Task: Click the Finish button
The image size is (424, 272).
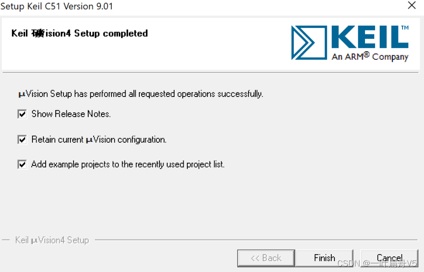Action: (x=324, y=258)
